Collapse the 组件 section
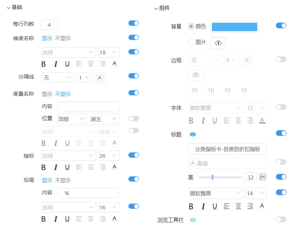The image size is (295, 229). point(156,9)
